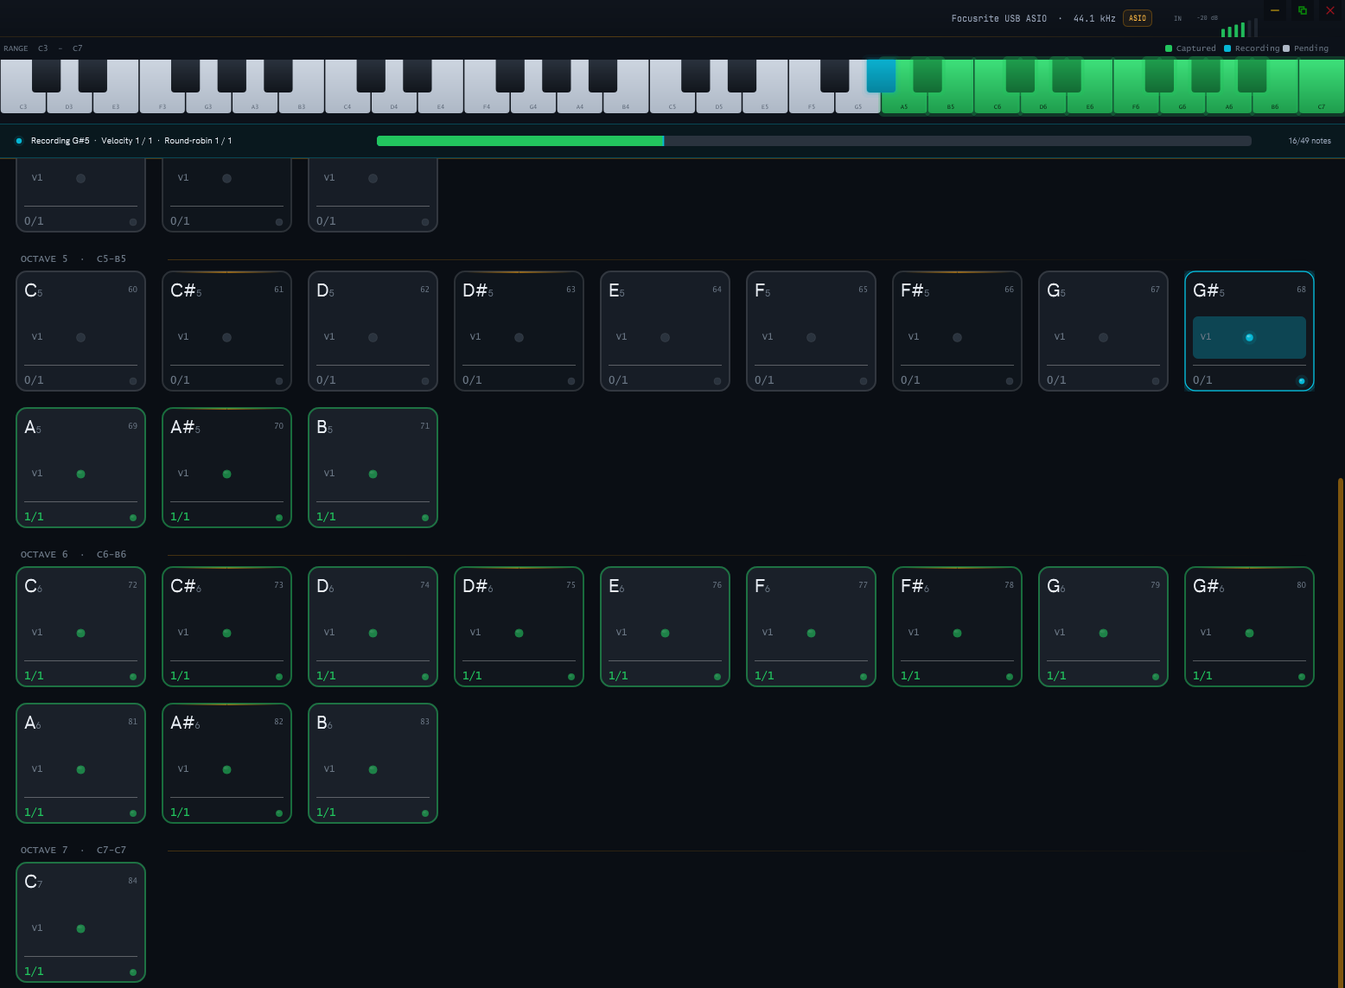Click the 1/1 count on the C7 card
The height and width of the screenshot is (988, 1345).
click(x=34, y=972)
